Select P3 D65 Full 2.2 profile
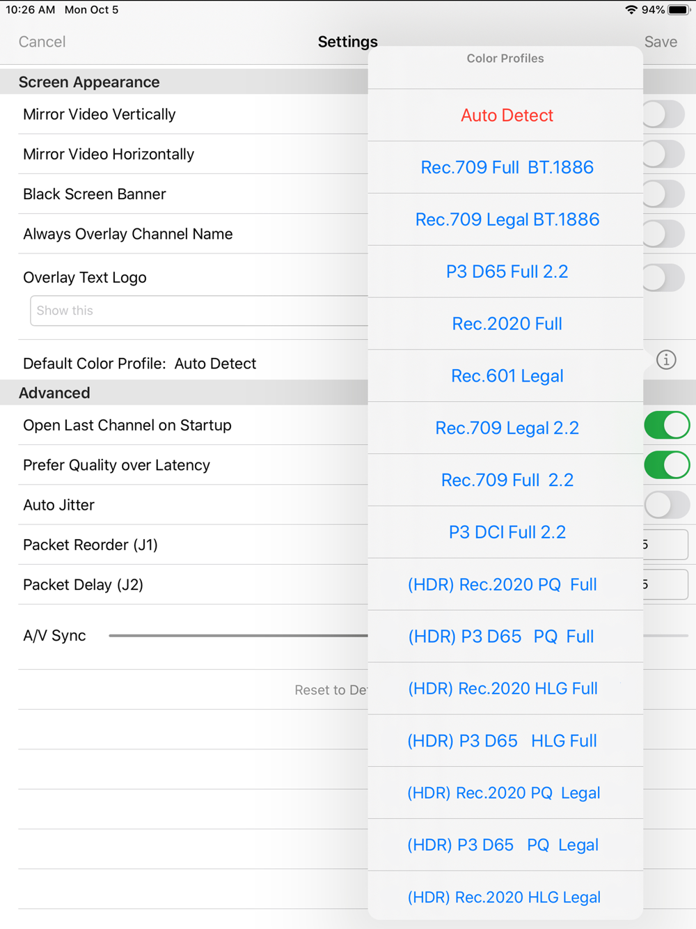696x929 pixels. (506, 272)
